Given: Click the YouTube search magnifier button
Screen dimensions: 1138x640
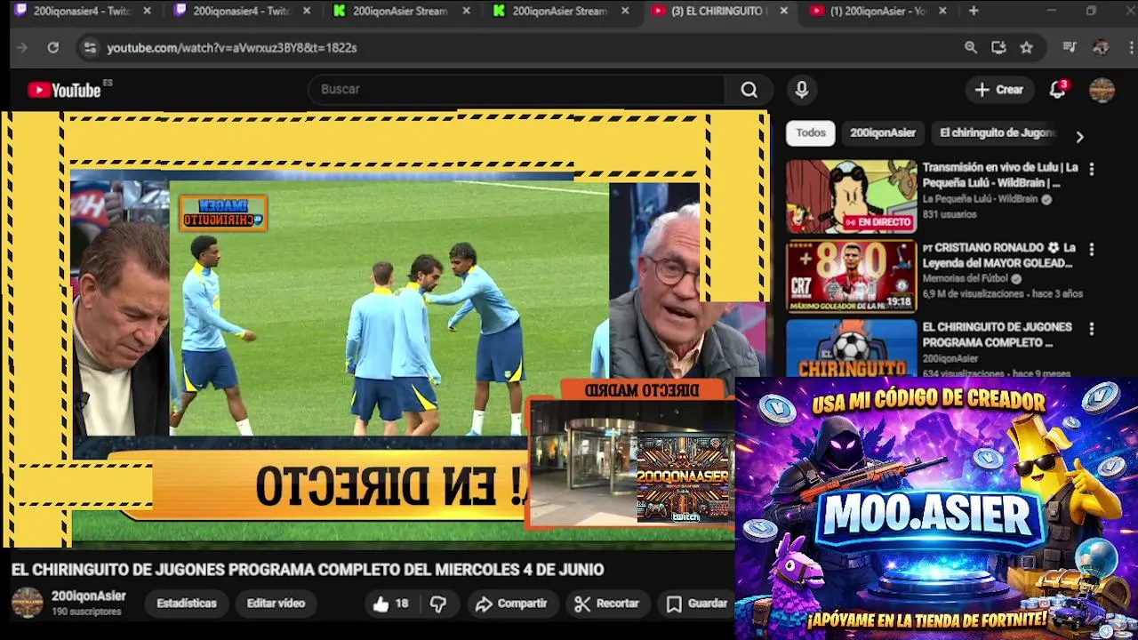Looking at the screenshot, I should 749,90.
